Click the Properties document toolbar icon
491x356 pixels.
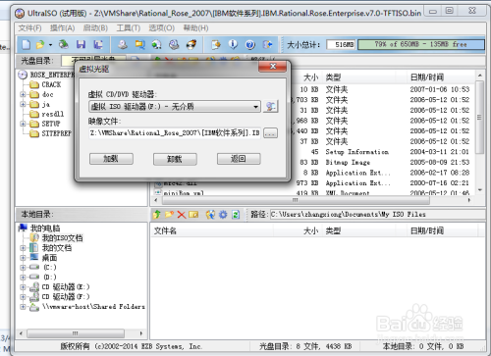(x=216, y=44)
